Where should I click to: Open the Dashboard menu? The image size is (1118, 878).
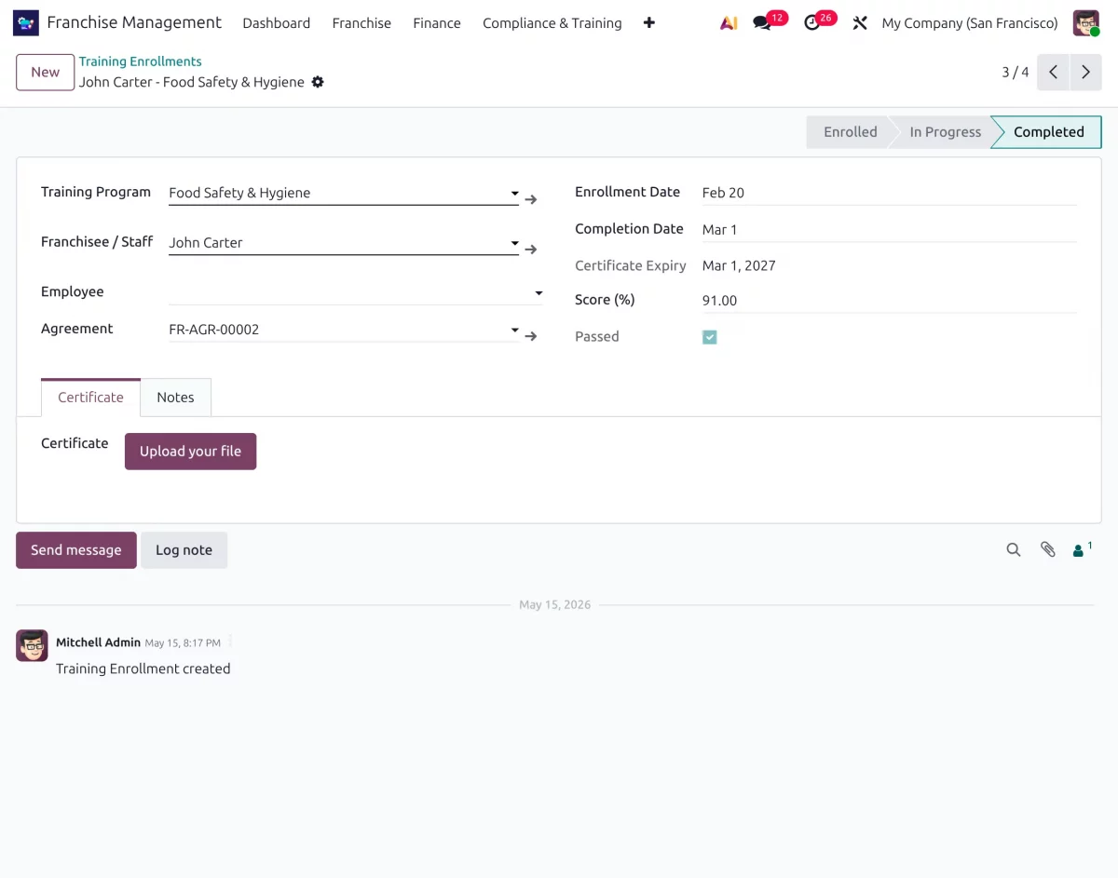point(277,23)
